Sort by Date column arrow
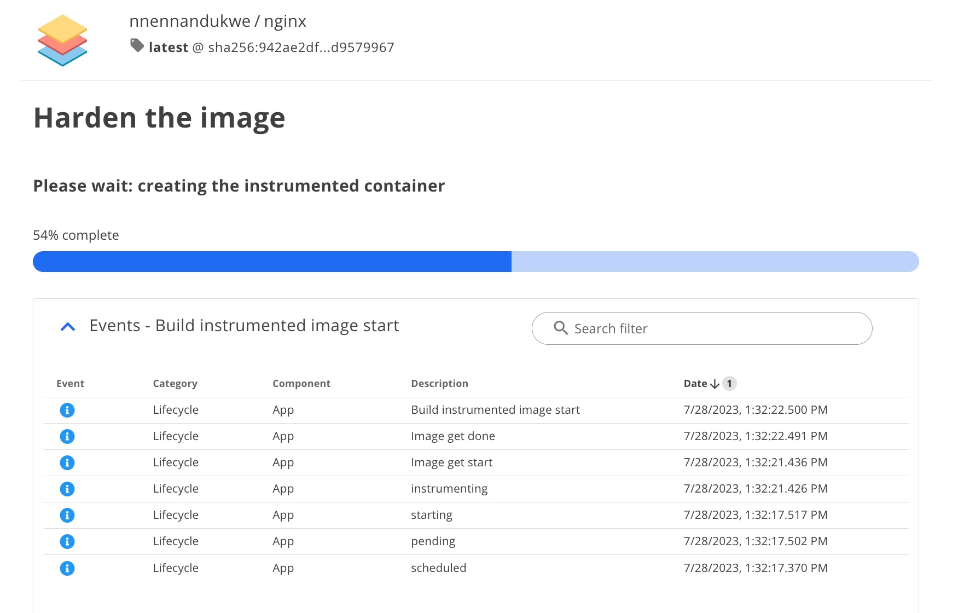Image resolution: width=964 pixels, height=613 pixels. tap(715, 384)
